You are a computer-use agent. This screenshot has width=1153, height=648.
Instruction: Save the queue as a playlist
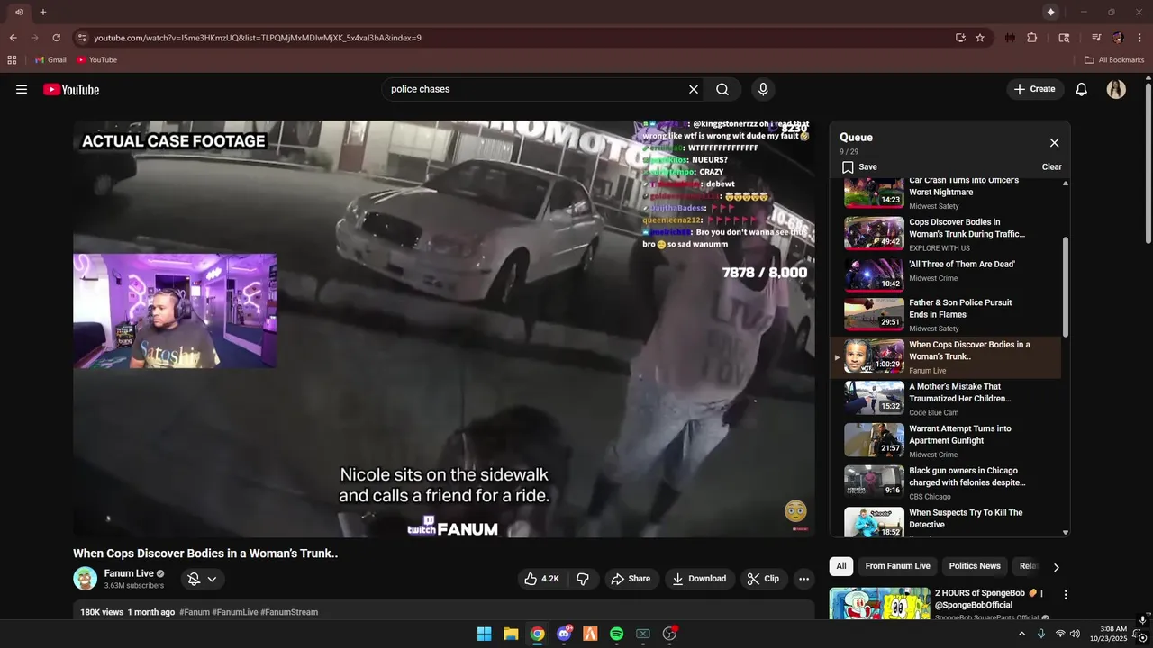coord(859,166)
